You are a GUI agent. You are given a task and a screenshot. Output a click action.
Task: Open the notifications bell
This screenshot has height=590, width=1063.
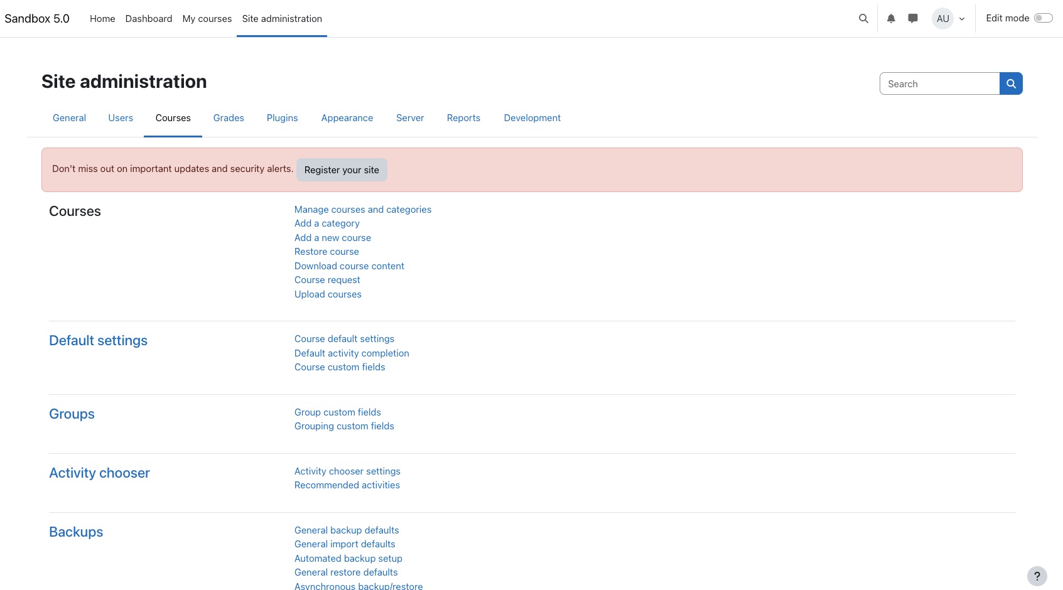pyautogui.click(x=890, y=18)
